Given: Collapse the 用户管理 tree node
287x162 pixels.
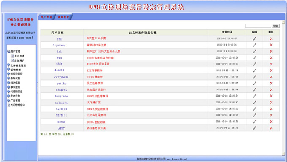Looking at the screenshot, I should [x=8, y=51].
